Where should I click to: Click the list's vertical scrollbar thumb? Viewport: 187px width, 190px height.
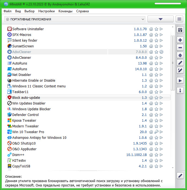[x=172, y=63]
